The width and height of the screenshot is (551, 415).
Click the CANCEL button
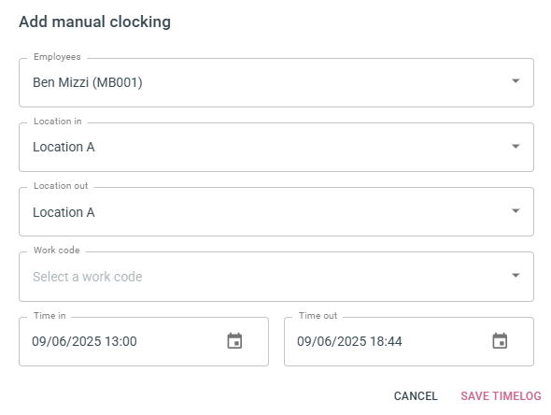point(416,396)
